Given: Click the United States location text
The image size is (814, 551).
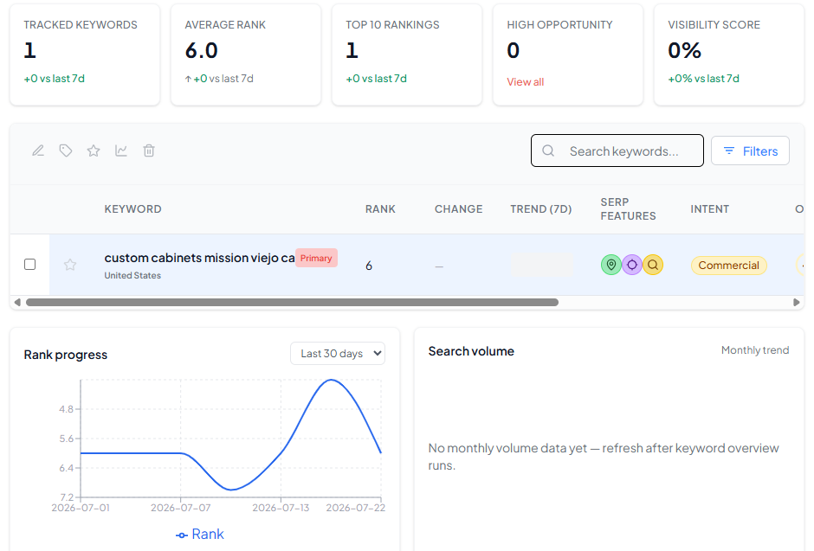Looking at the screenshot, I should click(x=132, y=275).
